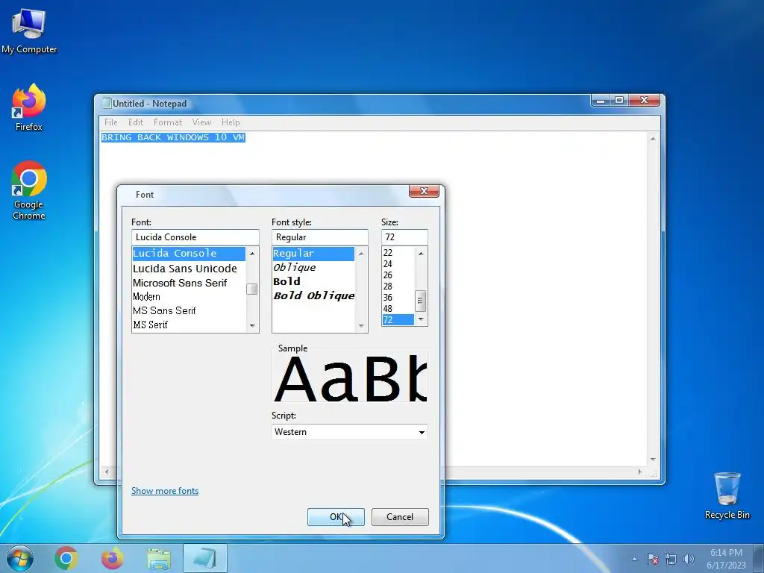The image size is (764, 573).
Task: Click size list scrollbar thumb
Action: [x=421, y=301]
